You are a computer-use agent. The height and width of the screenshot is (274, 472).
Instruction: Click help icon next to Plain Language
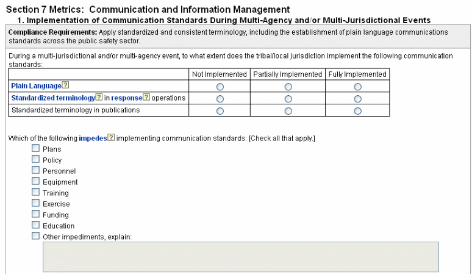pyautogui.click(x=65, y=86)
